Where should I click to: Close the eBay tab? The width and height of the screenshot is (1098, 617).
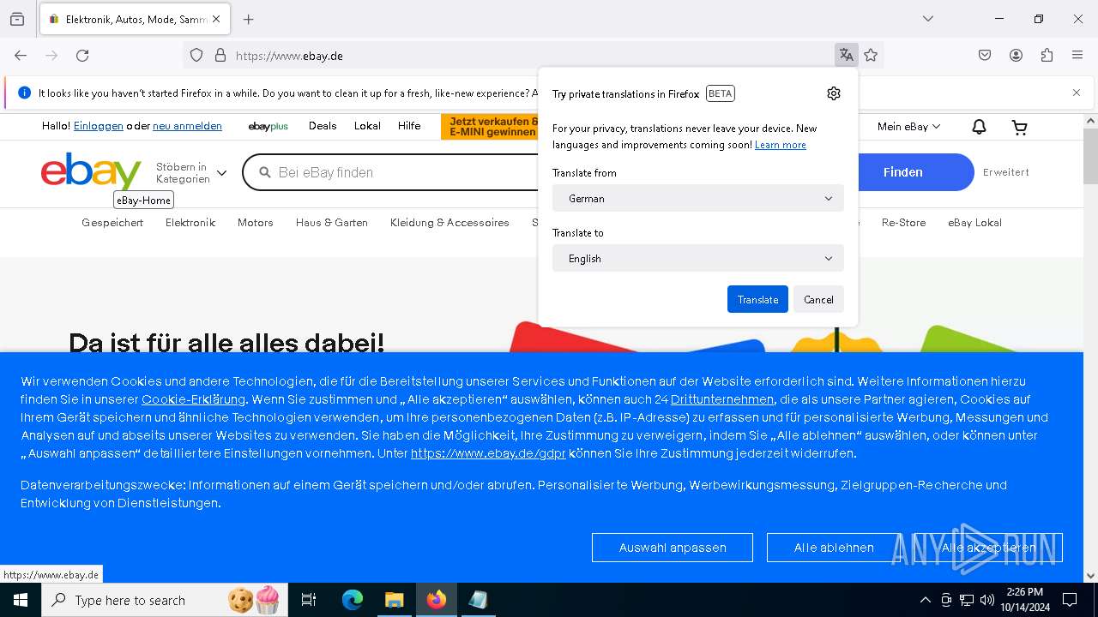coord(216,19)
